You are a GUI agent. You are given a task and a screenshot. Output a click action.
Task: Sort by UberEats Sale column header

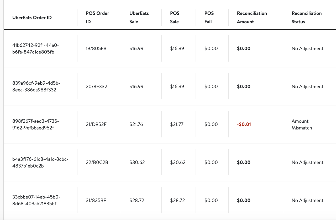point(139,18)
